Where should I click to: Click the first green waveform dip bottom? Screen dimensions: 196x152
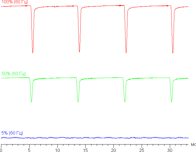tap(31, 102)
